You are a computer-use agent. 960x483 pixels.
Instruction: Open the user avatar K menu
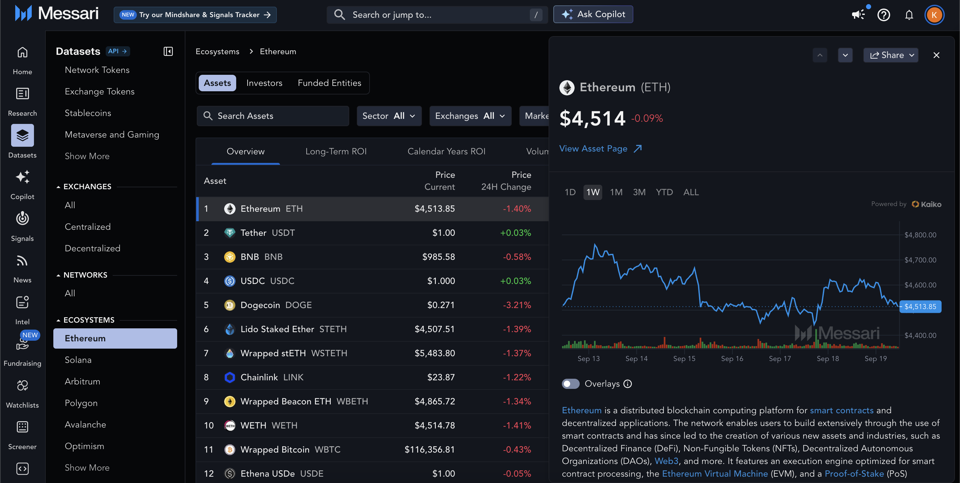pos(934,15)
